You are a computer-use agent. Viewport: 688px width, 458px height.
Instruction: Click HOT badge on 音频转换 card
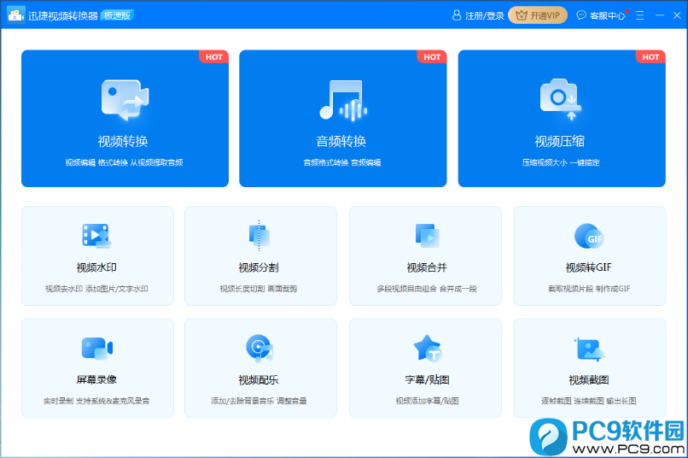coord(432,57)
